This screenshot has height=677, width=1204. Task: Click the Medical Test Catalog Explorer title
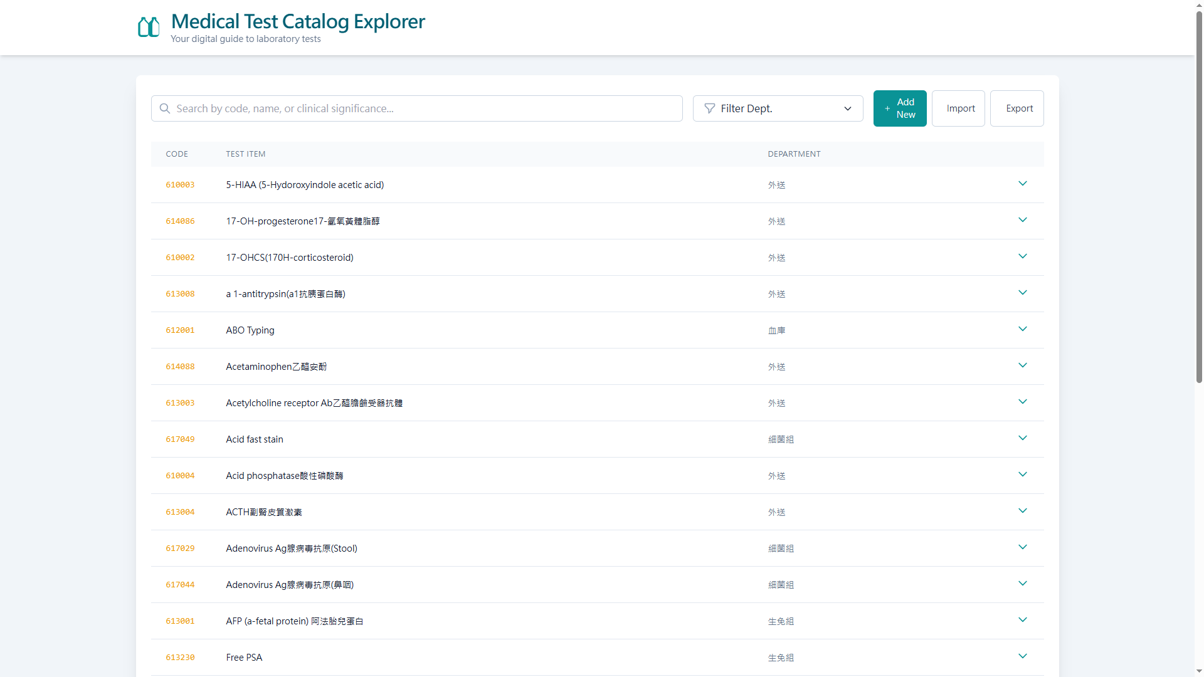298,21
